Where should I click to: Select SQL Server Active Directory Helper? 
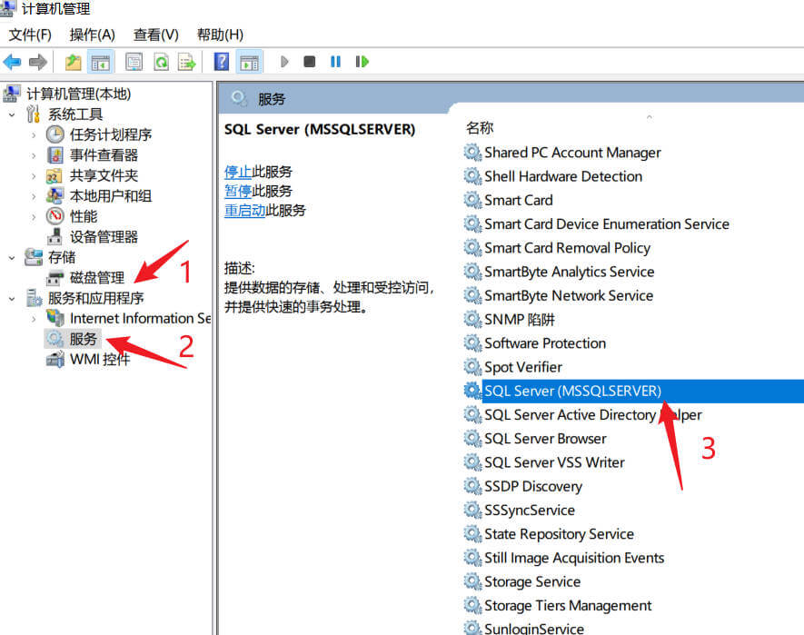[592, 415]
